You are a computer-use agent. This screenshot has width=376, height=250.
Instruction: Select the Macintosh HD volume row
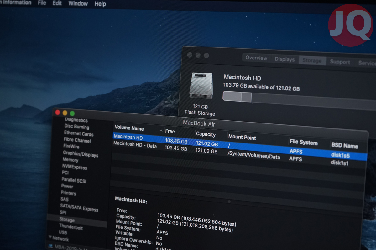[x=240, y=146]
